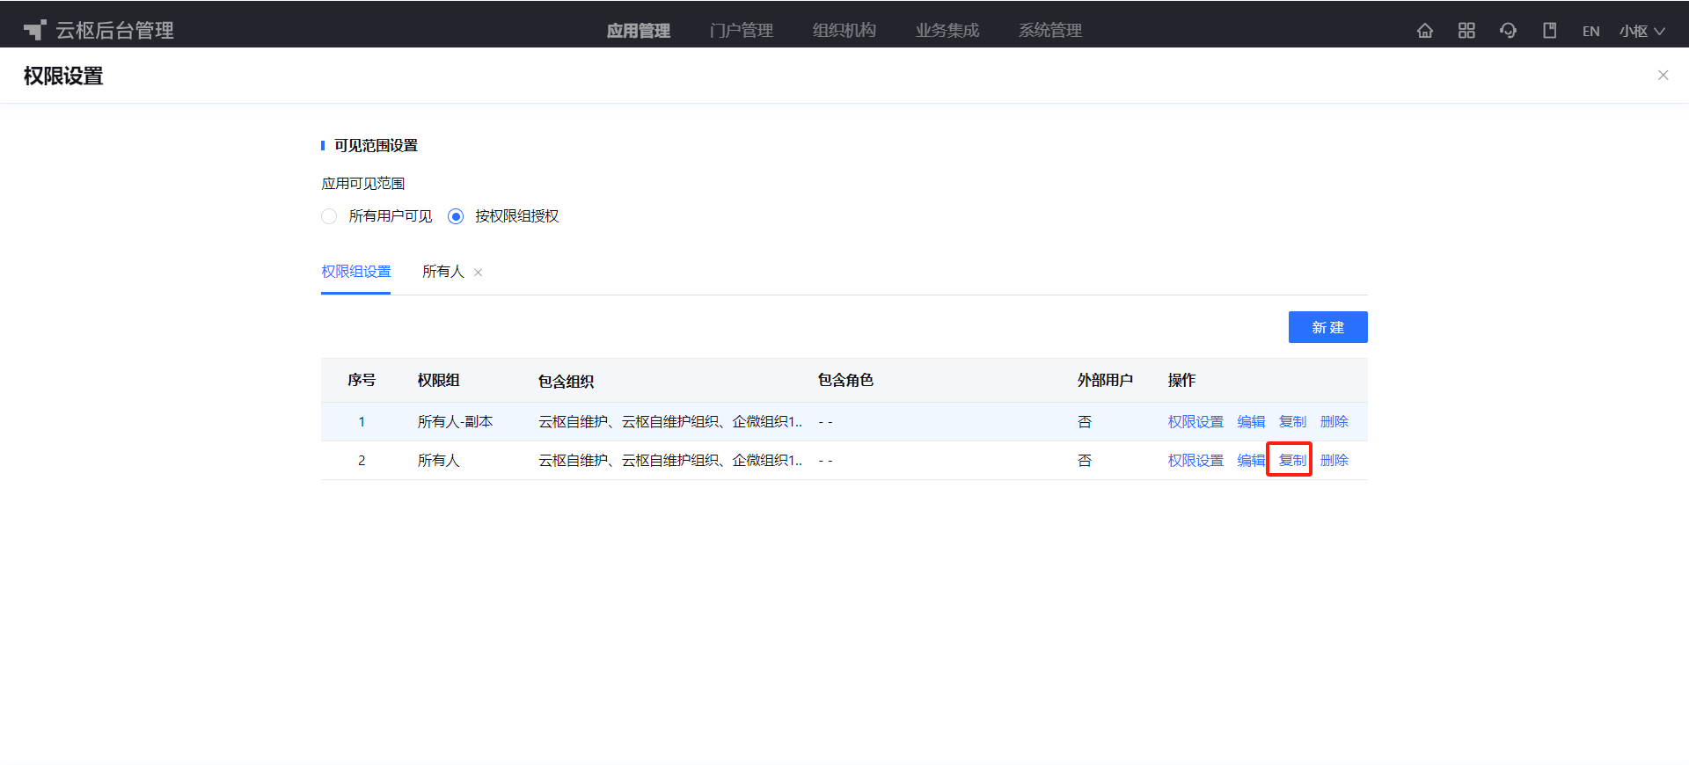1689x765 pixels.
Task: Click 编辑 for row 2 所有人
Action: coord(1251,461)
